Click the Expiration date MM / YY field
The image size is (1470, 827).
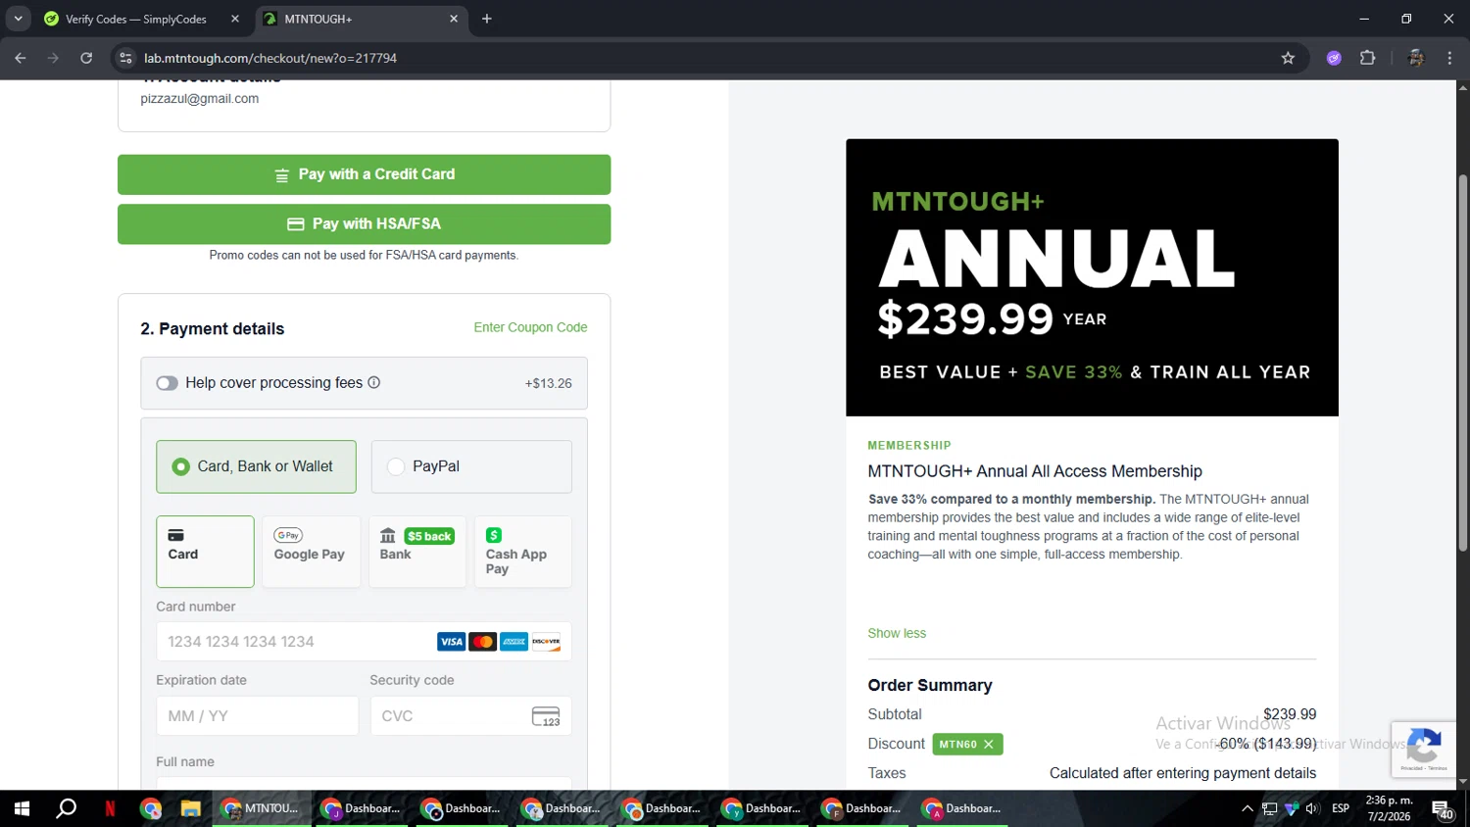click(257, 716)
